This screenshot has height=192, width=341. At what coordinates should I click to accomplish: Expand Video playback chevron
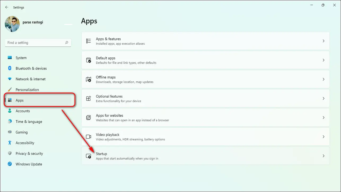pyautogui.click(x=323, y=137)
